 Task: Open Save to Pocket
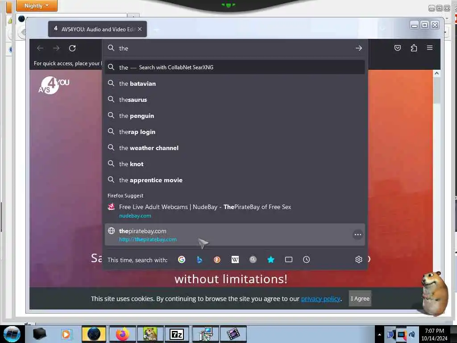[398, 48]
